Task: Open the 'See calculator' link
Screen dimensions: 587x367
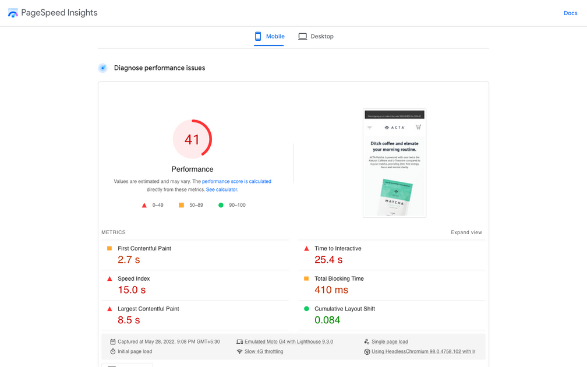Action: [x=221, y=189]
